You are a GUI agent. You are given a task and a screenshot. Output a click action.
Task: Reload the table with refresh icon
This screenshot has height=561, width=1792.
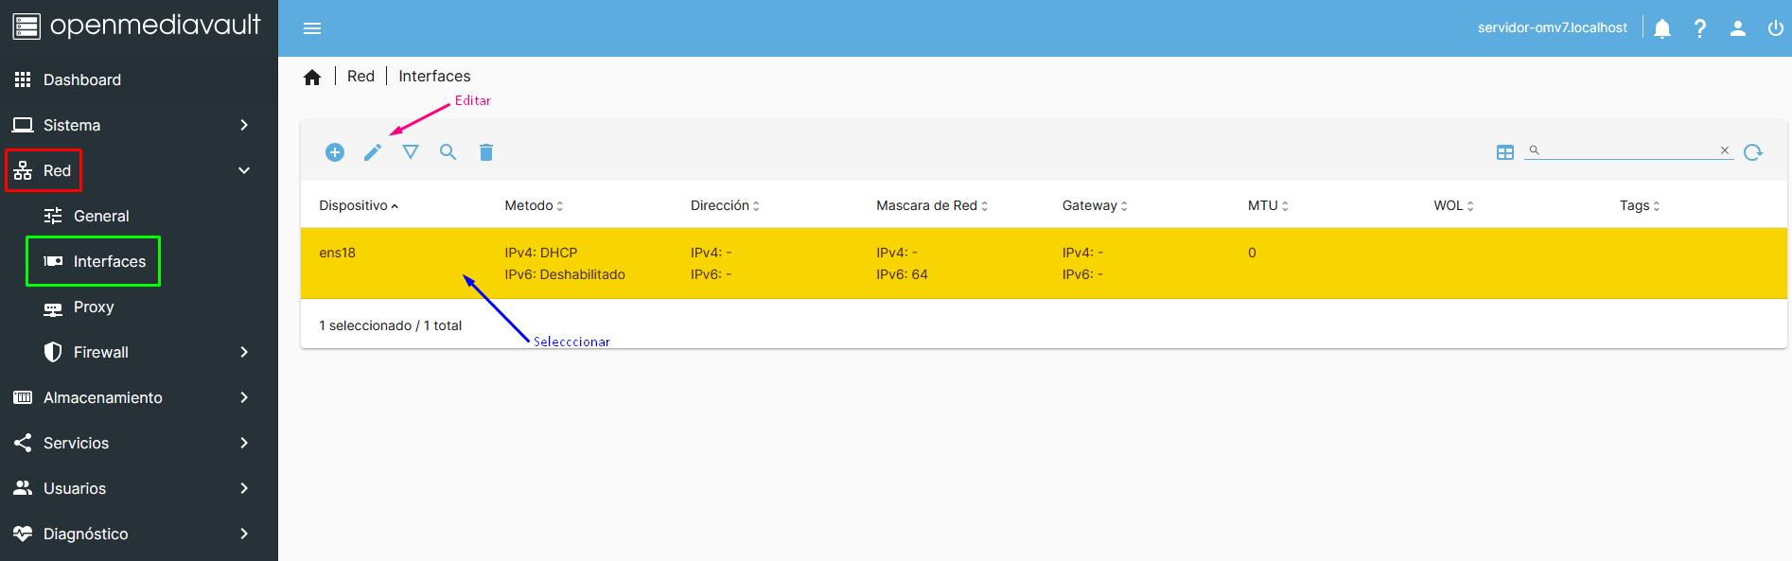coord(1753,152)
